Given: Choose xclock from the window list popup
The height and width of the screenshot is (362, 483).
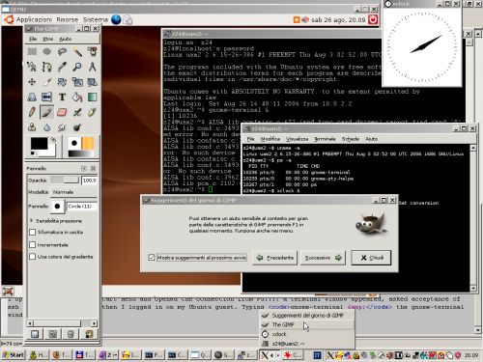Looking at the screenshot, I should point(307,334).
